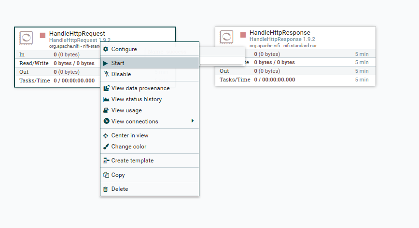Click HandleHttpResponse's red stopped-status square
This screenshot has height=228, width=419.
[x=243, y=35]
